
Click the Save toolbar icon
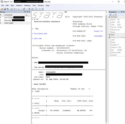[5, 9]
